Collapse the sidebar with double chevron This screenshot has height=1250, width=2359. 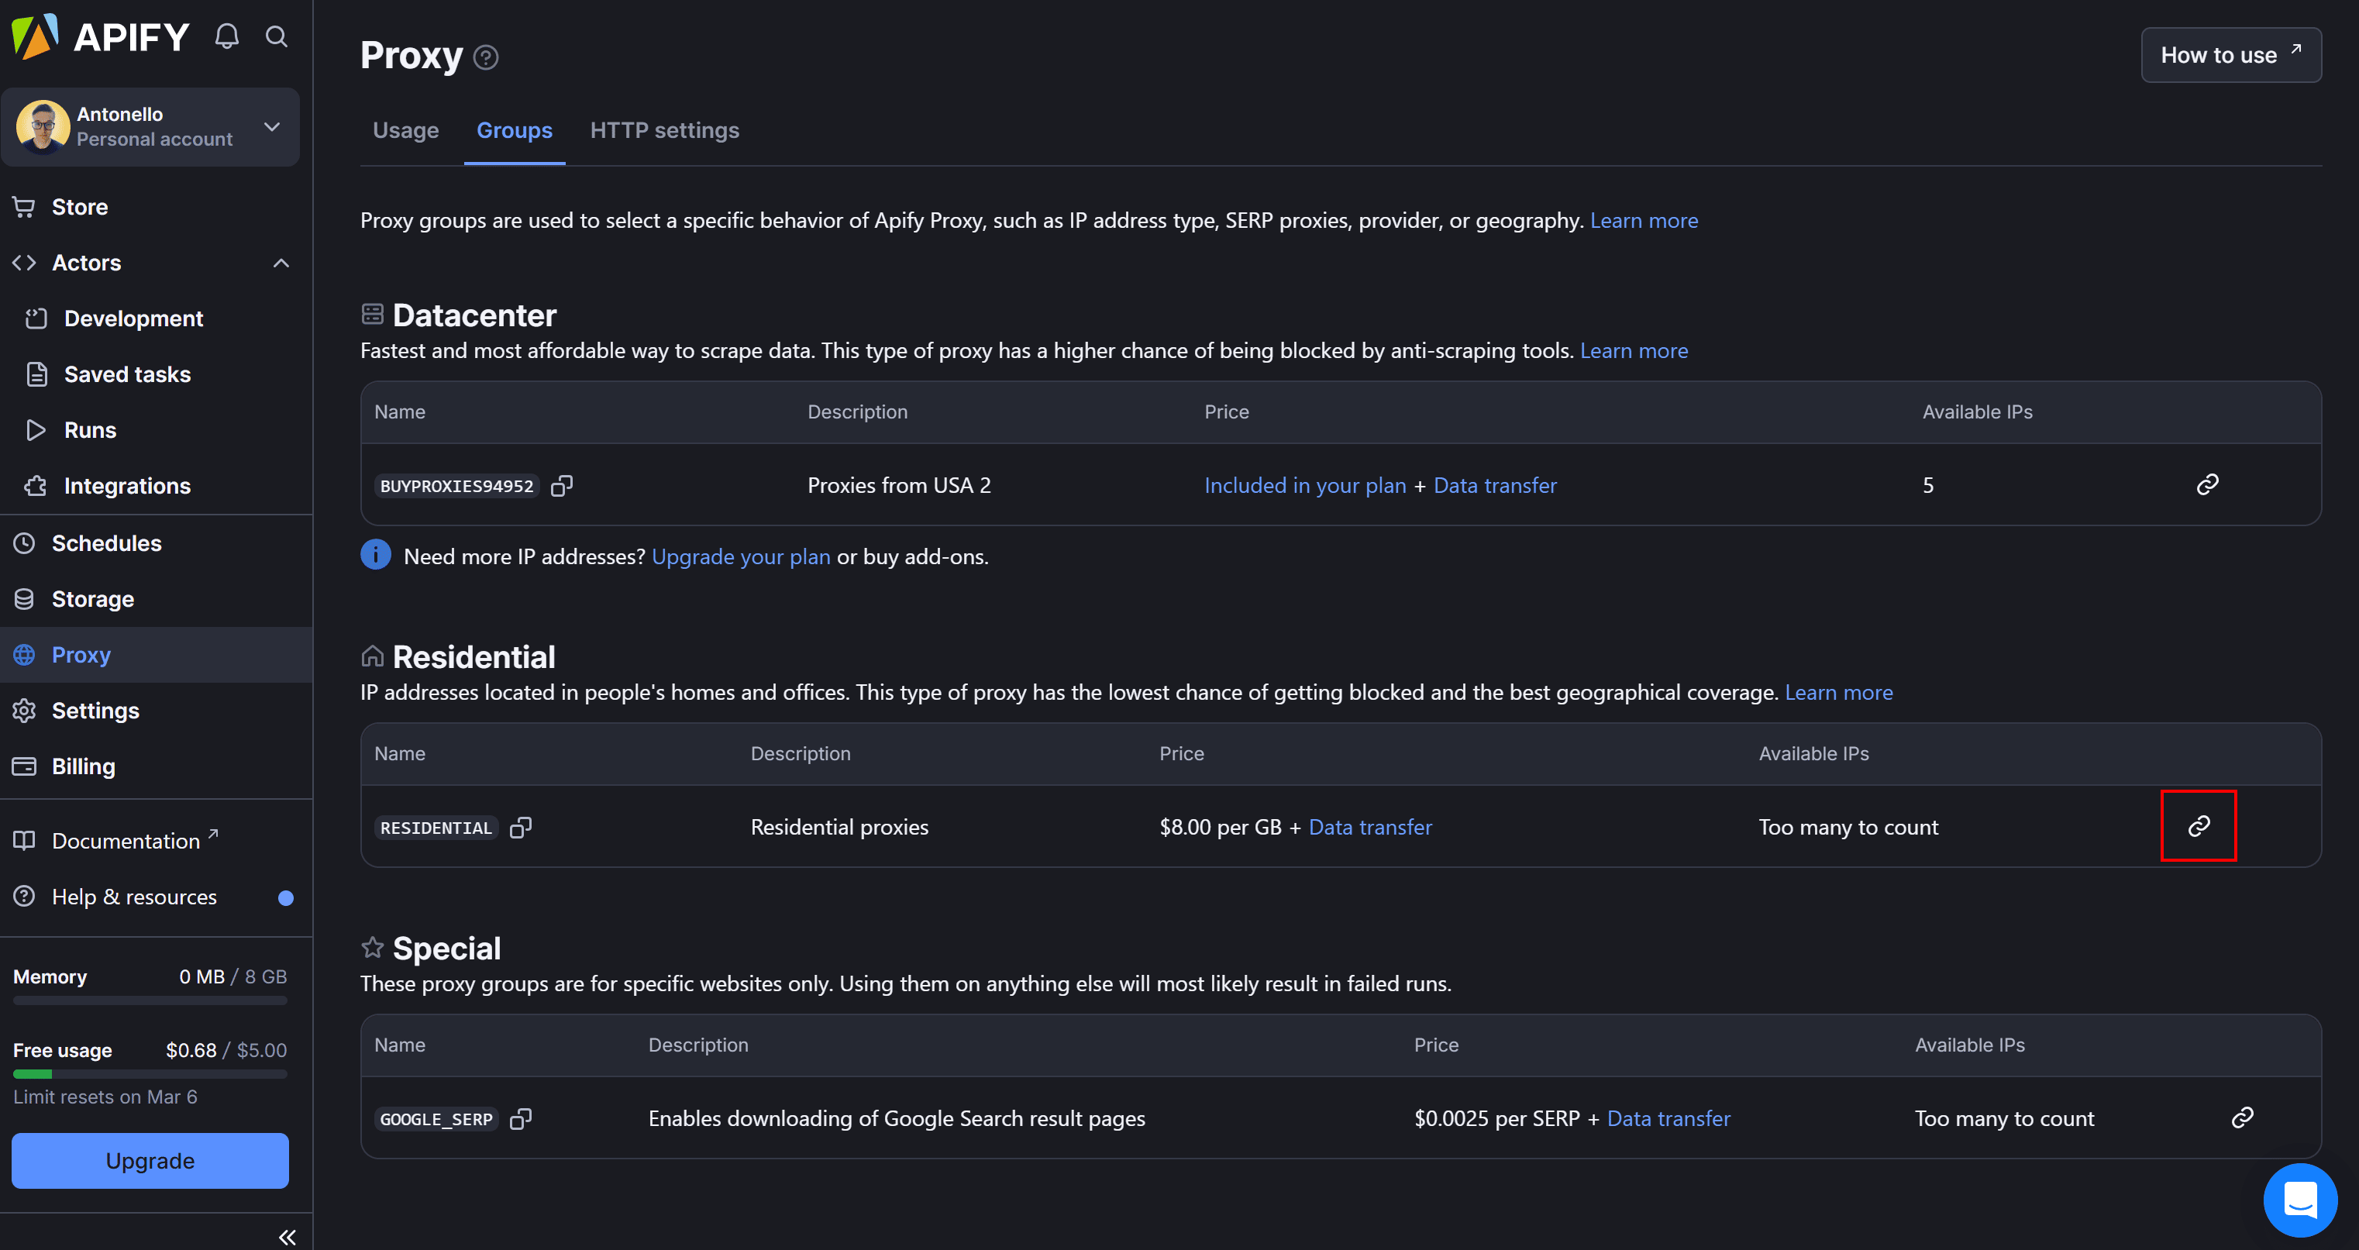287,1237
